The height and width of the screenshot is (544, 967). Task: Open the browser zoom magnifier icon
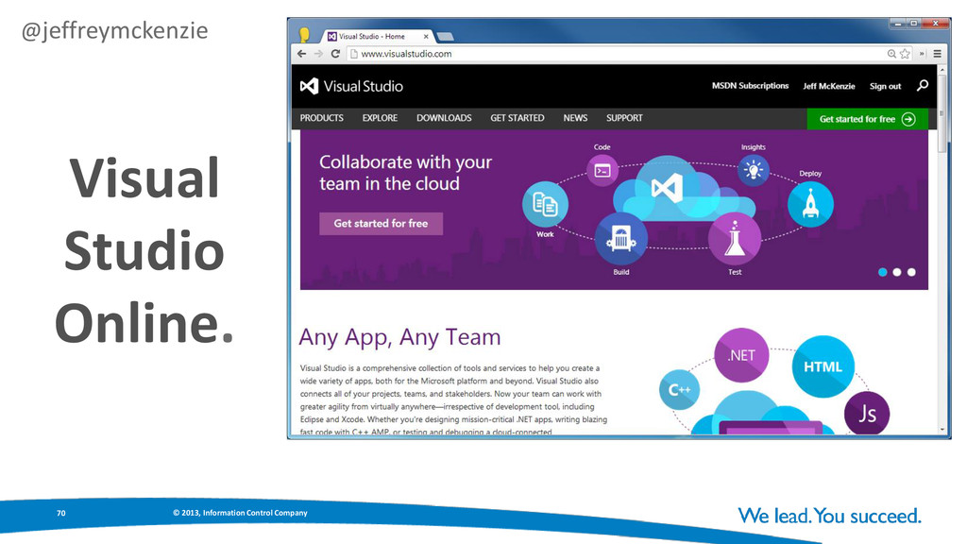[891, 54]
